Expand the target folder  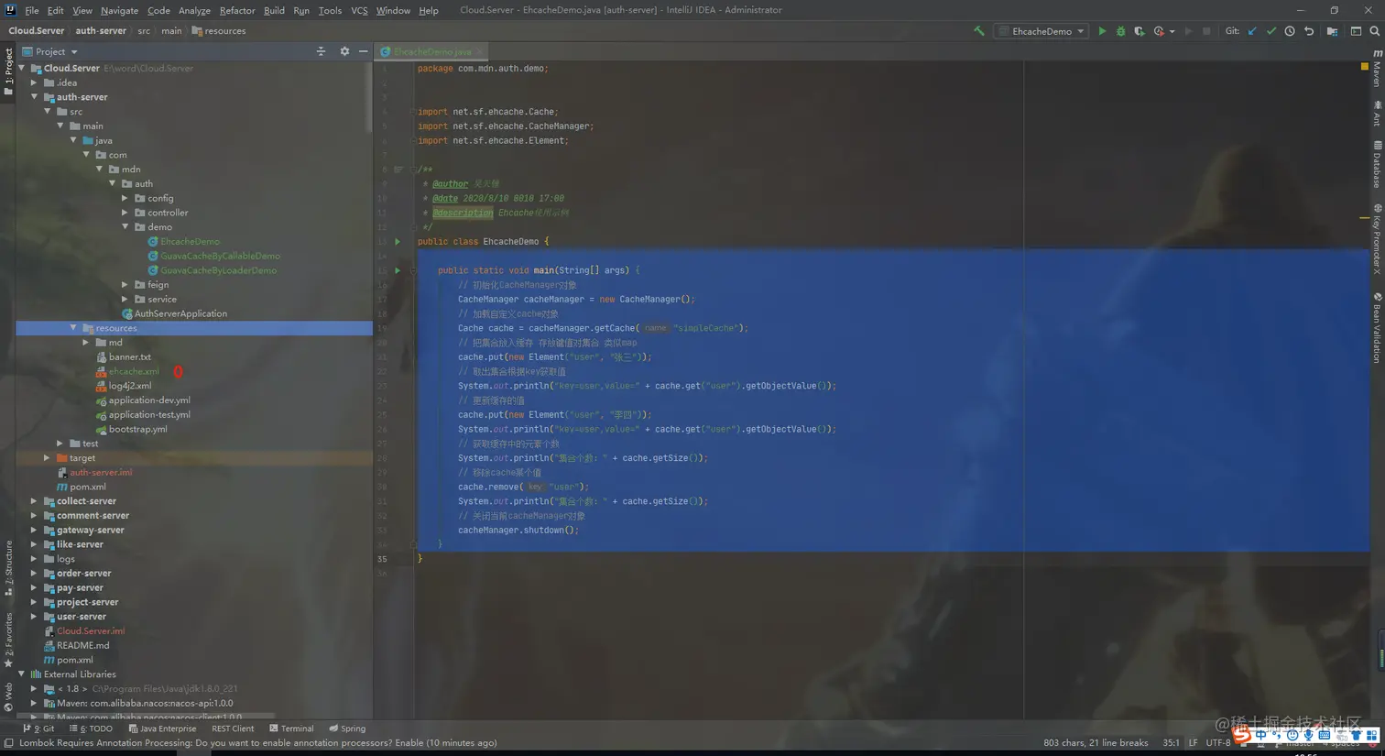(x=48, y=458)
